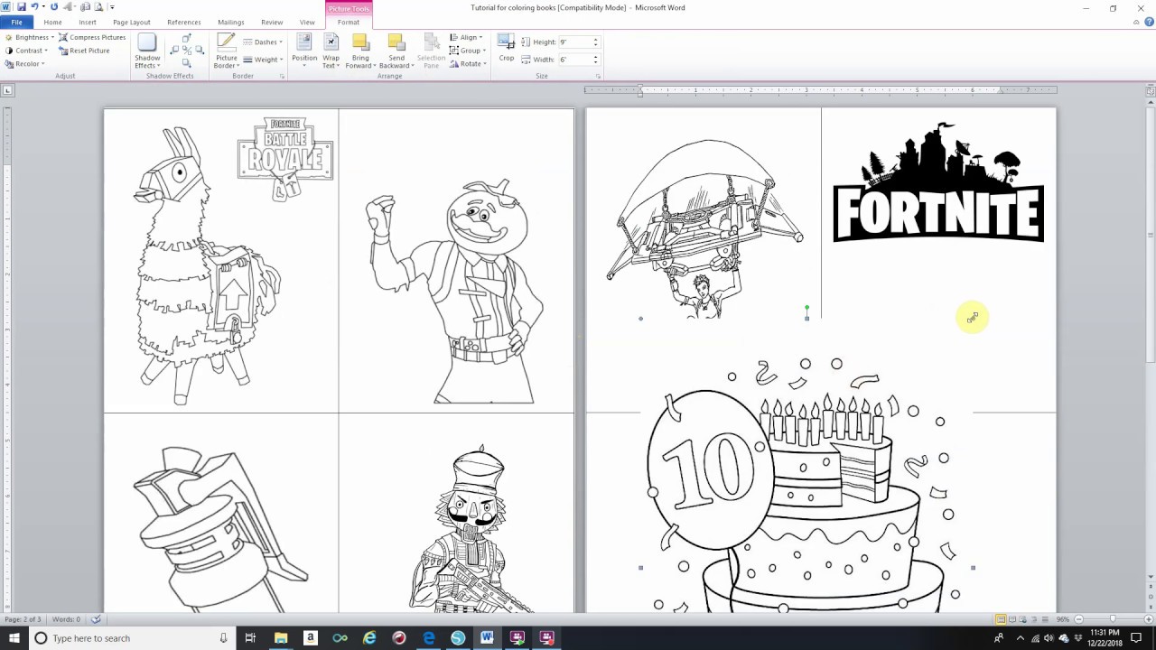The image size is (1156, 650).
Task: Switch to the Insert ribbon tab
Action: (88, 22)
